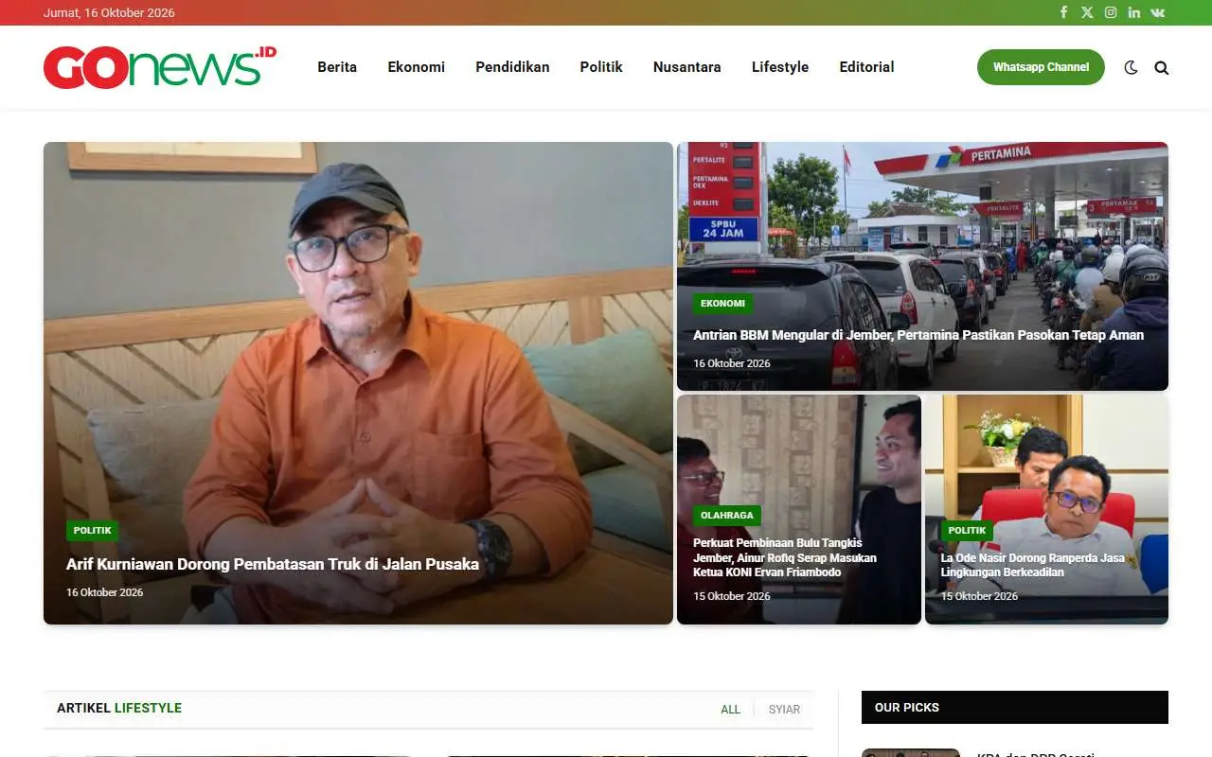Open the Berita menu
Image resolution: width=1212 pixels, height=757 pixels.
[337, 67]
